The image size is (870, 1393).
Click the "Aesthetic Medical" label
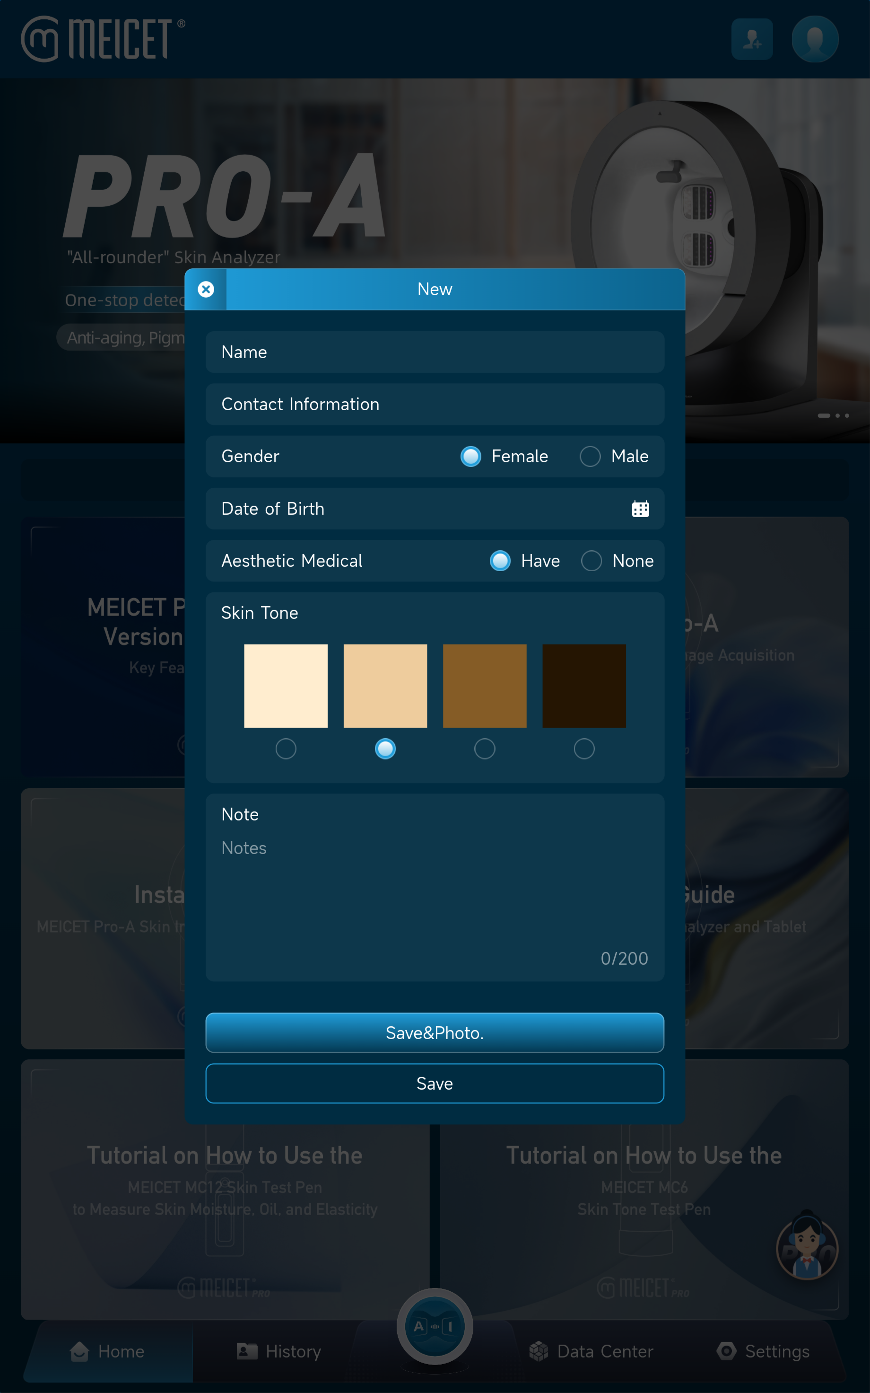point(292,561)
